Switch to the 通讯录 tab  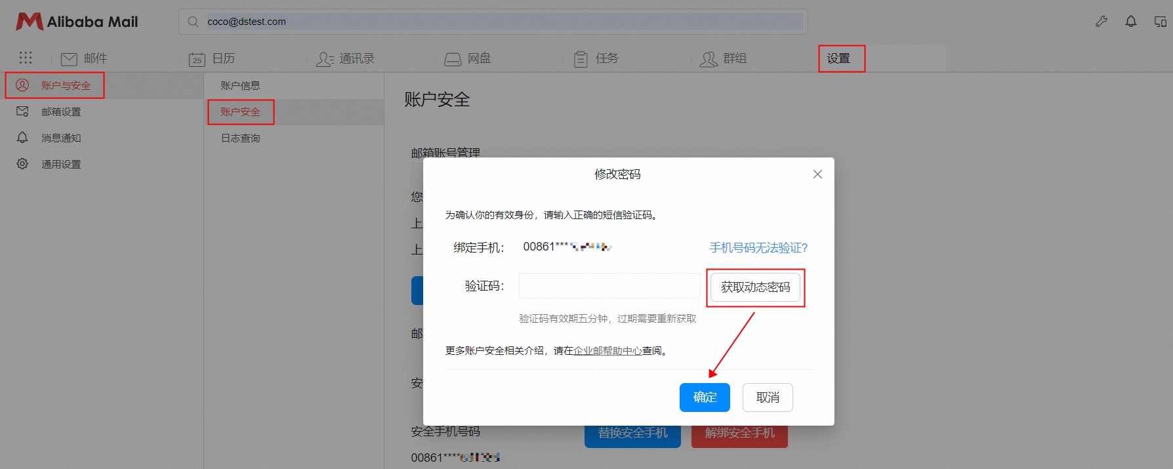pos(357,58)
